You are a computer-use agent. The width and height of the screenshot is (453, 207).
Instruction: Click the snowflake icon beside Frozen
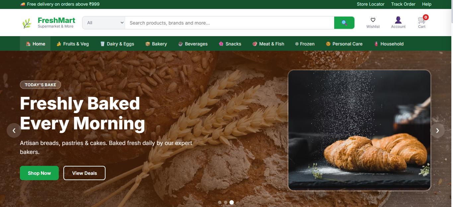(x=297, y=44)
